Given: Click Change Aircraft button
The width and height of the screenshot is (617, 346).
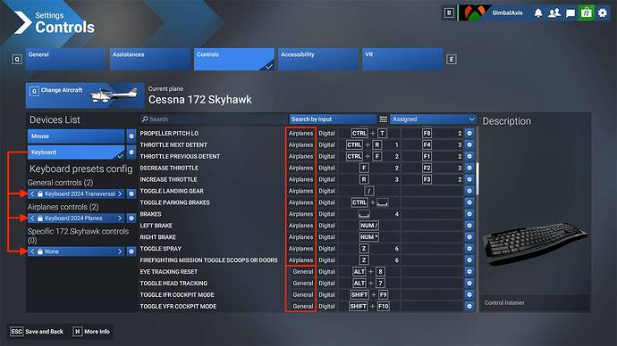Looking at the screenshot, I should click(85, 95).
